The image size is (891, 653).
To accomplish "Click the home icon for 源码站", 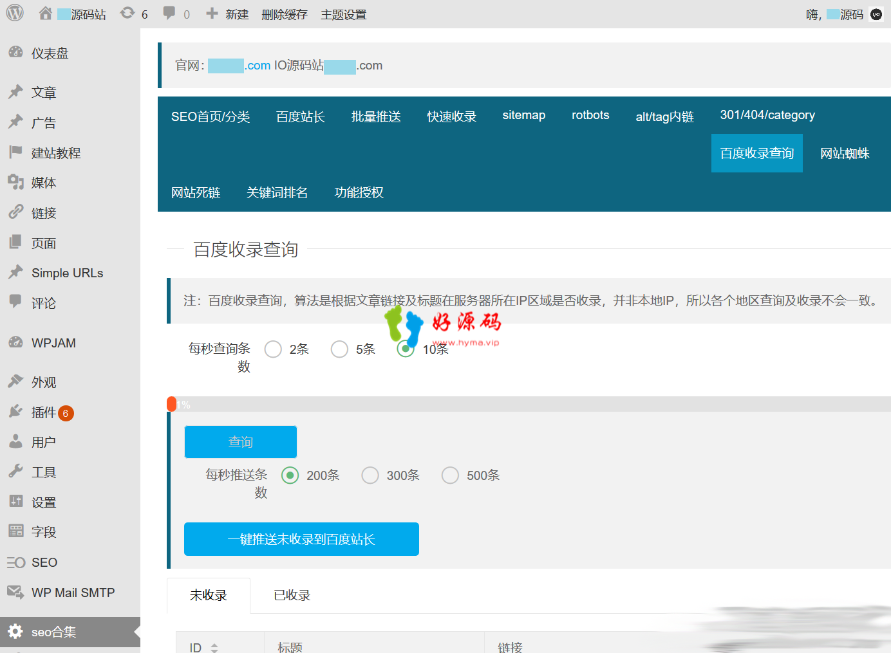I will (x=45, y=14).
